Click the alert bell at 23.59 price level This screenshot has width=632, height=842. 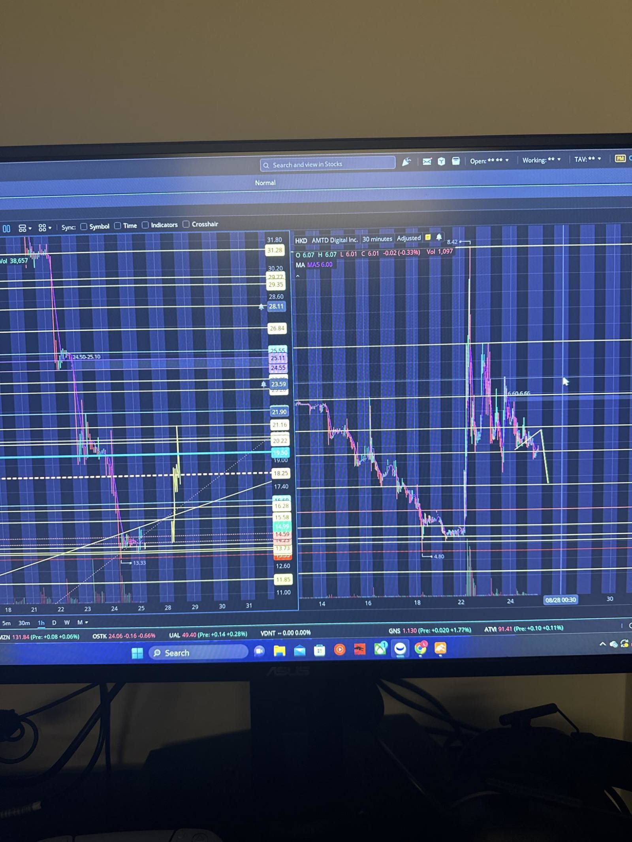[x=263, y=384]
